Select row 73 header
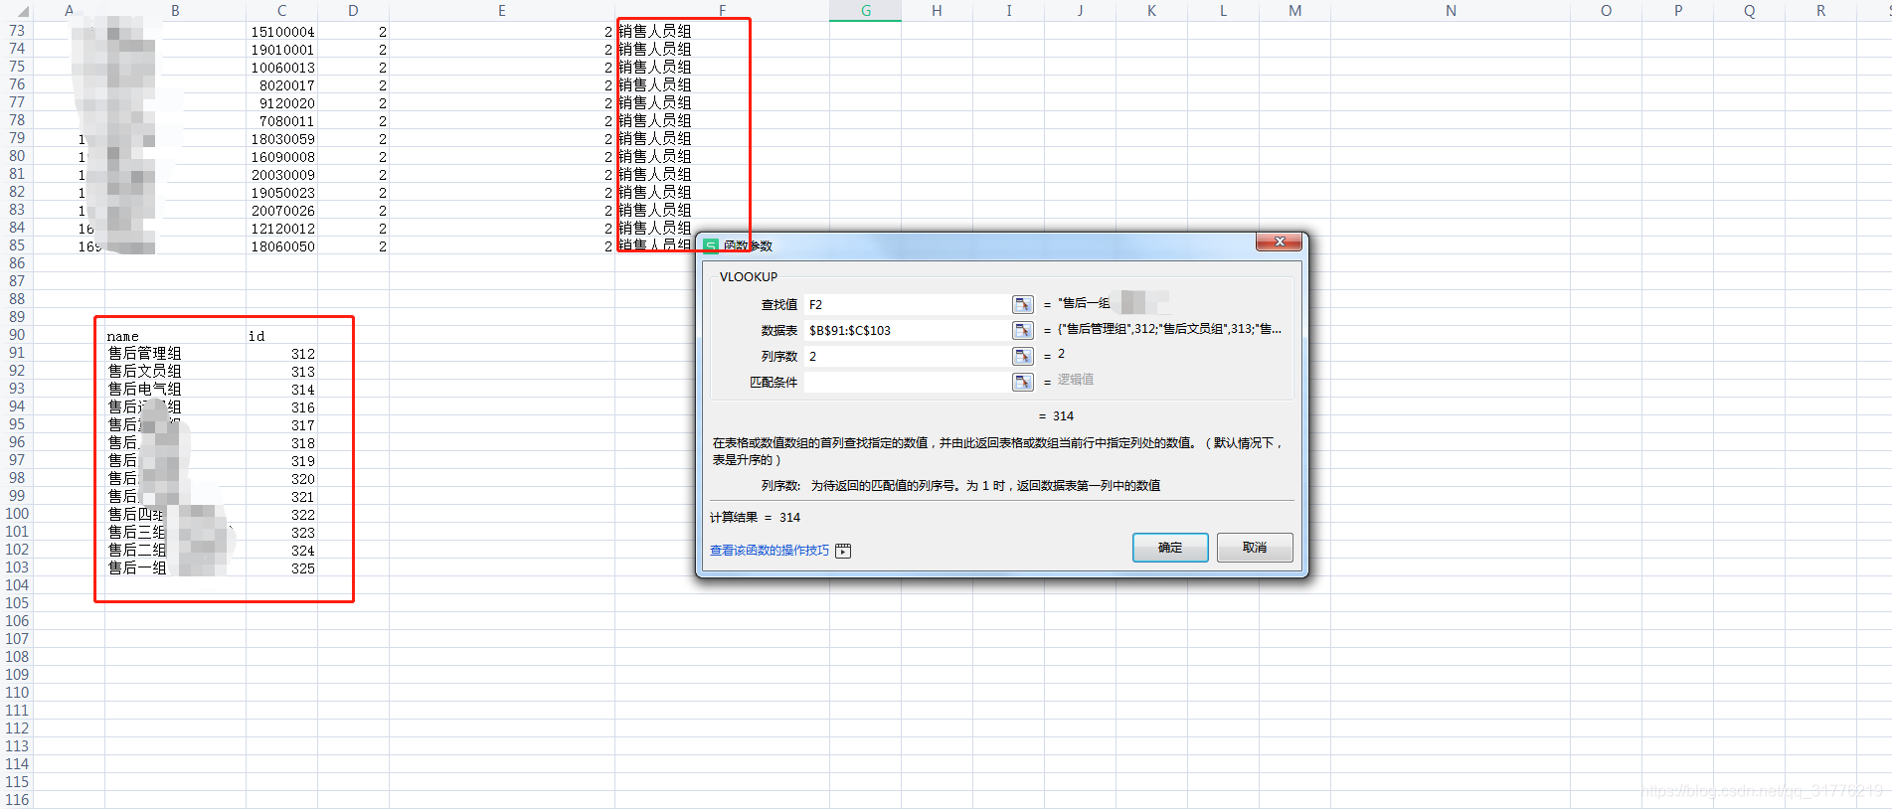Image resolution: width=1892 pixels, height=809 pixels. [x=17, y=31]
